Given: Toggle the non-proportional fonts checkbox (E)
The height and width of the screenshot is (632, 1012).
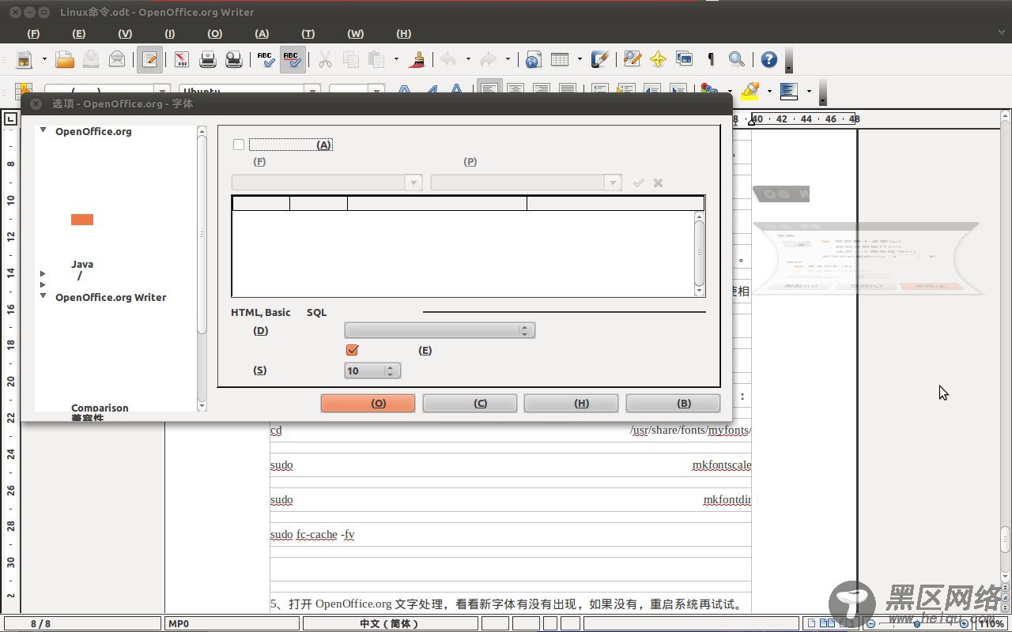Looking at the screenshot, I should [x=353, y=350].
